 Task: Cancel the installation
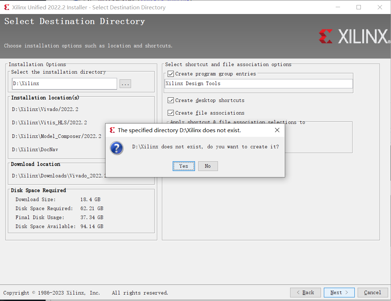coord(373,292)
